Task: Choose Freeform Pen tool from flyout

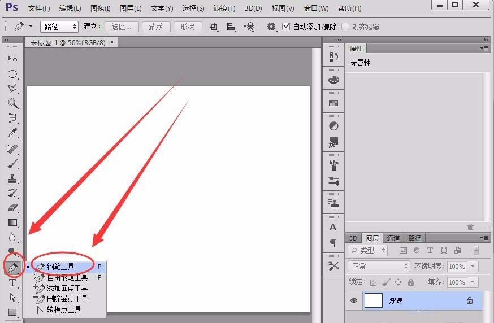Action: pos(67,277)
